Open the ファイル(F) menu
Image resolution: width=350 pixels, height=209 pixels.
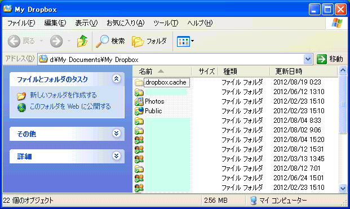pos(21,23)
